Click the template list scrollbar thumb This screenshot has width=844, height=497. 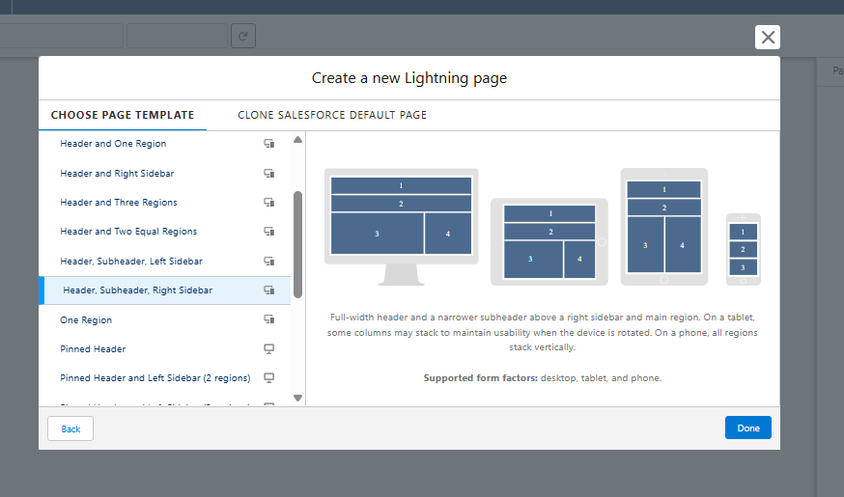click(298, 243)
